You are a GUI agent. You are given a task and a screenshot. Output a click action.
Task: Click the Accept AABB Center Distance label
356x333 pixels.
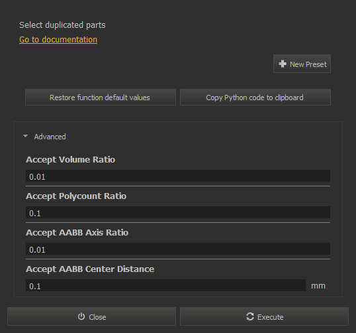tap(90, 269)
